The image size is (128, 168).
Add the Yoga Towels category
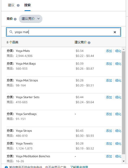click(109, 143)
